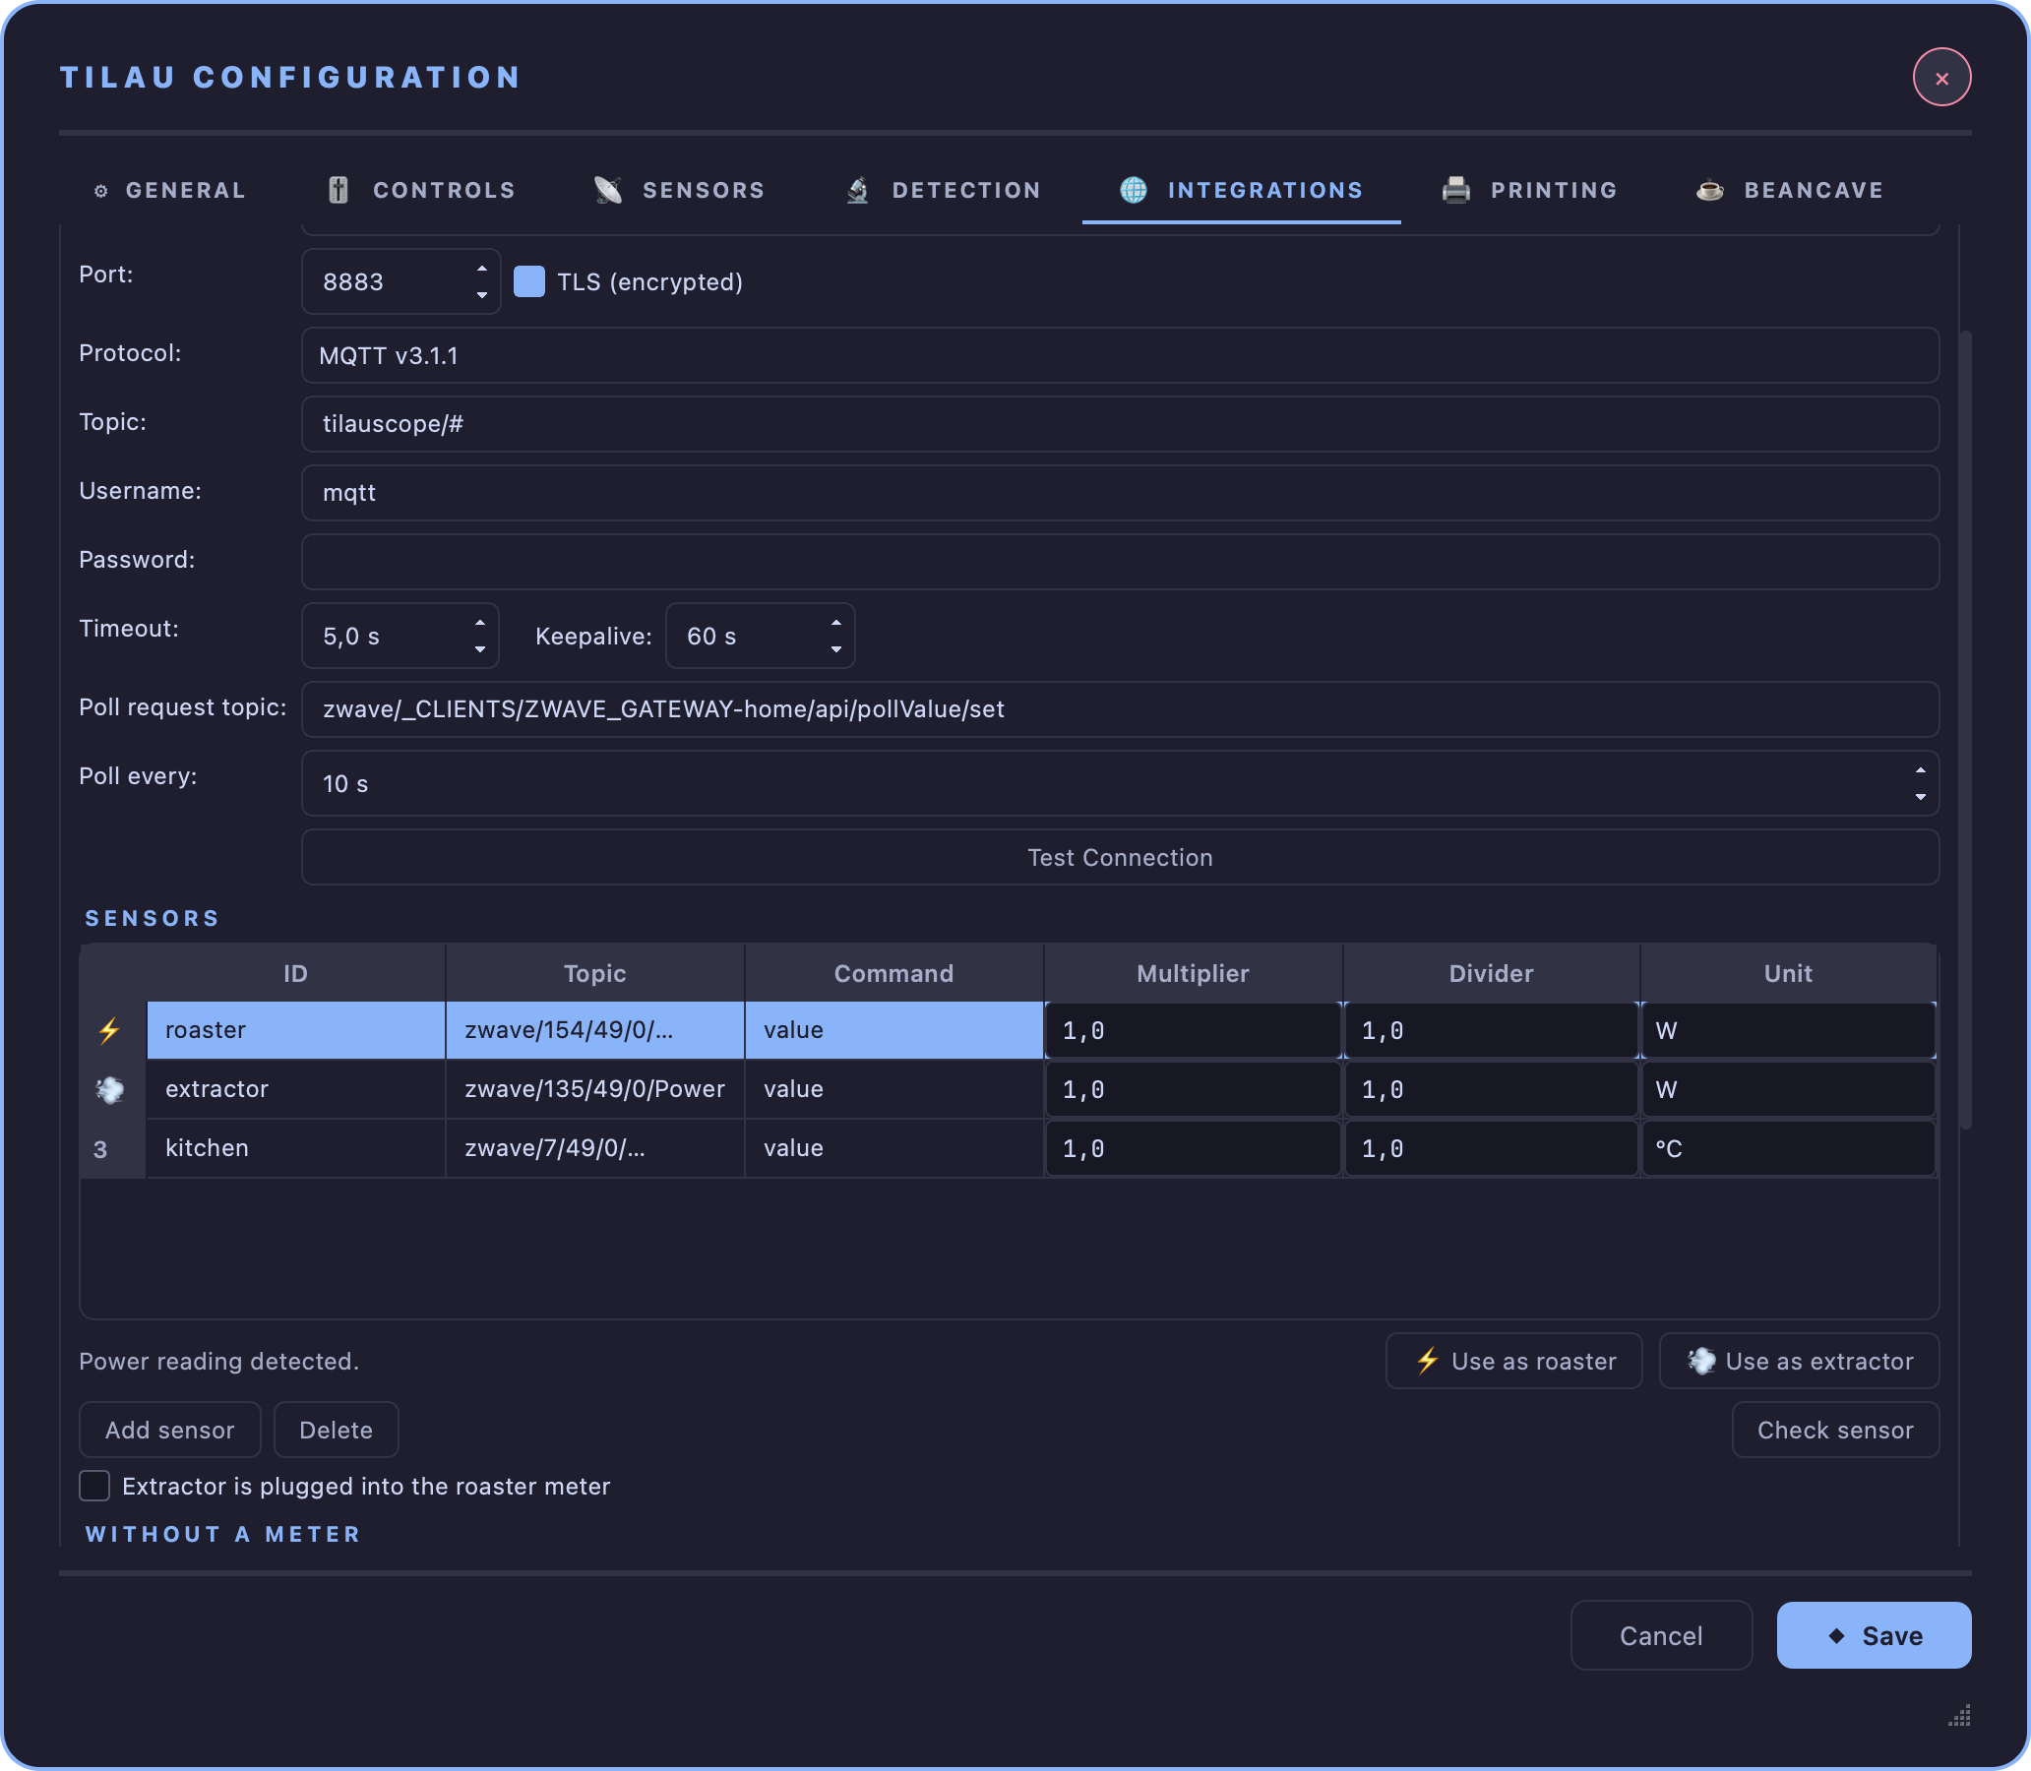Increase the Poll every interval
The image size is (2031, 1771).
point(1920,770)
